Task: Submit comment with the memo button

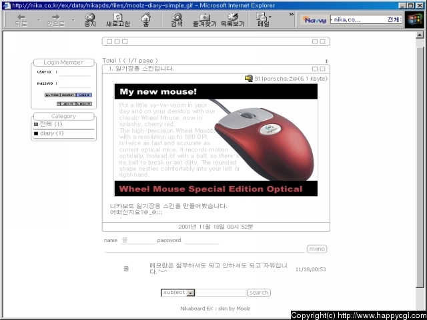Action: coord(317,249)
